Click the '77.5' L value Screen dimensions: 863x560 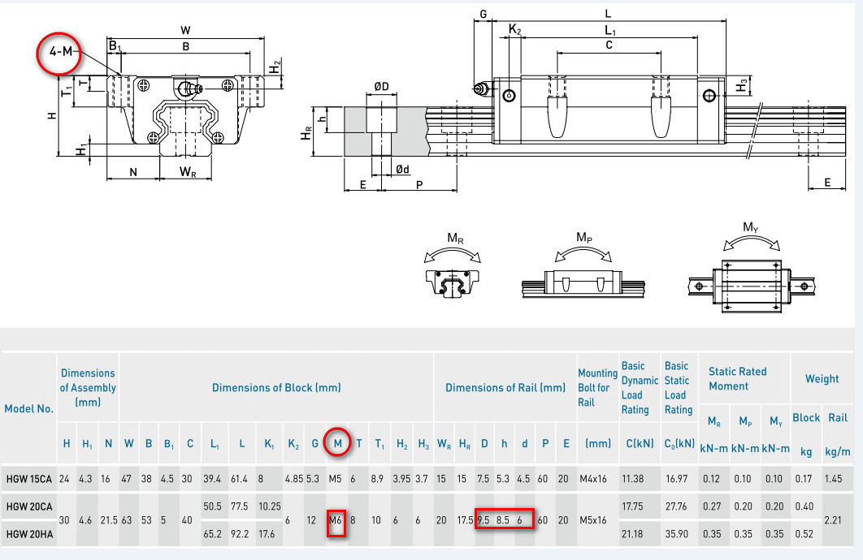pos(239,506)
